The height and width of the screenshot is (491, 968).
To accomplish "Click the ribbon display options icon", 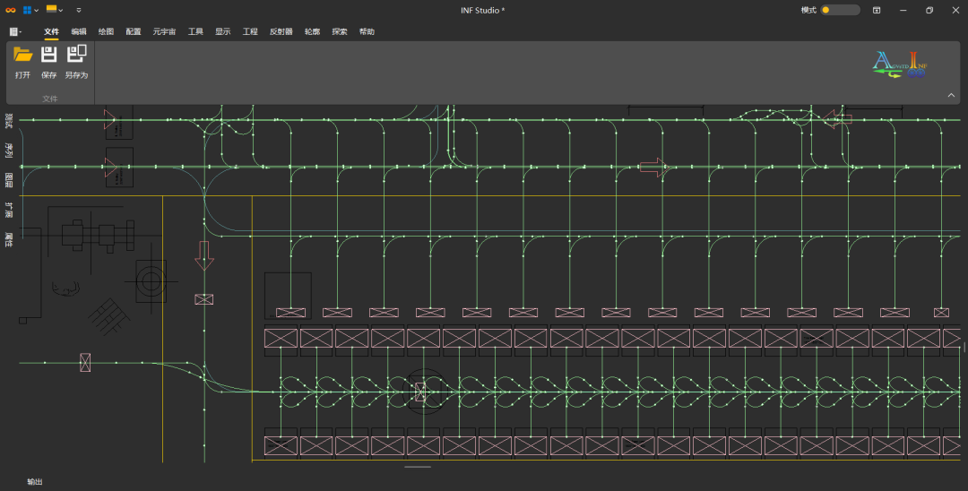I will [877, 10].
